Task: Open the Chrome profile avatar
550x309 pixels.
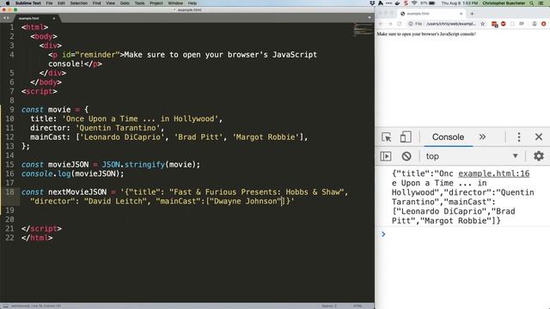Action: [x=535, y=24]
